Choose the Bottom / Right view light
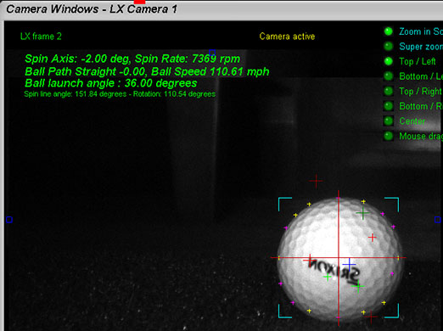This screenshot has height=331, width=443. pyautogui.click(x=389, y=106)
